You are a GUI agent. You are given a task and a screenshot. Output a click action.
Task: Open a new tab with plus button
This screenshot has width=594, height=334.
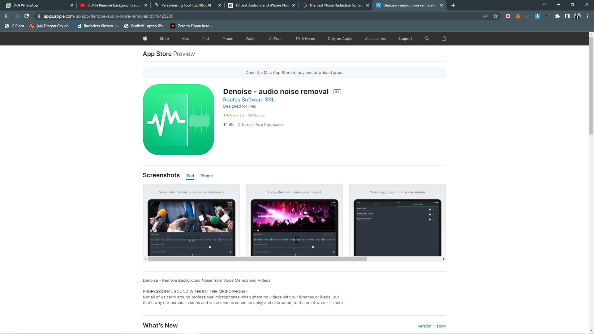pyautogui.click(x=453, y=5)
